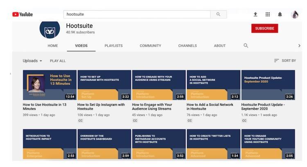307x167 pixels.
Task: Open the upload video icon
Action: (x=255, y=14)
